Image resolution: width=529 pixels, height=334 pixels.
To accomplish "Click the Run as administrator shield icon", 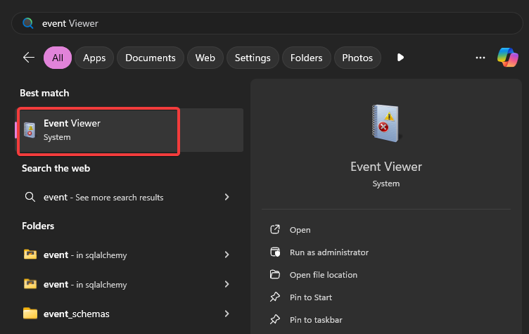I will 275,252.
